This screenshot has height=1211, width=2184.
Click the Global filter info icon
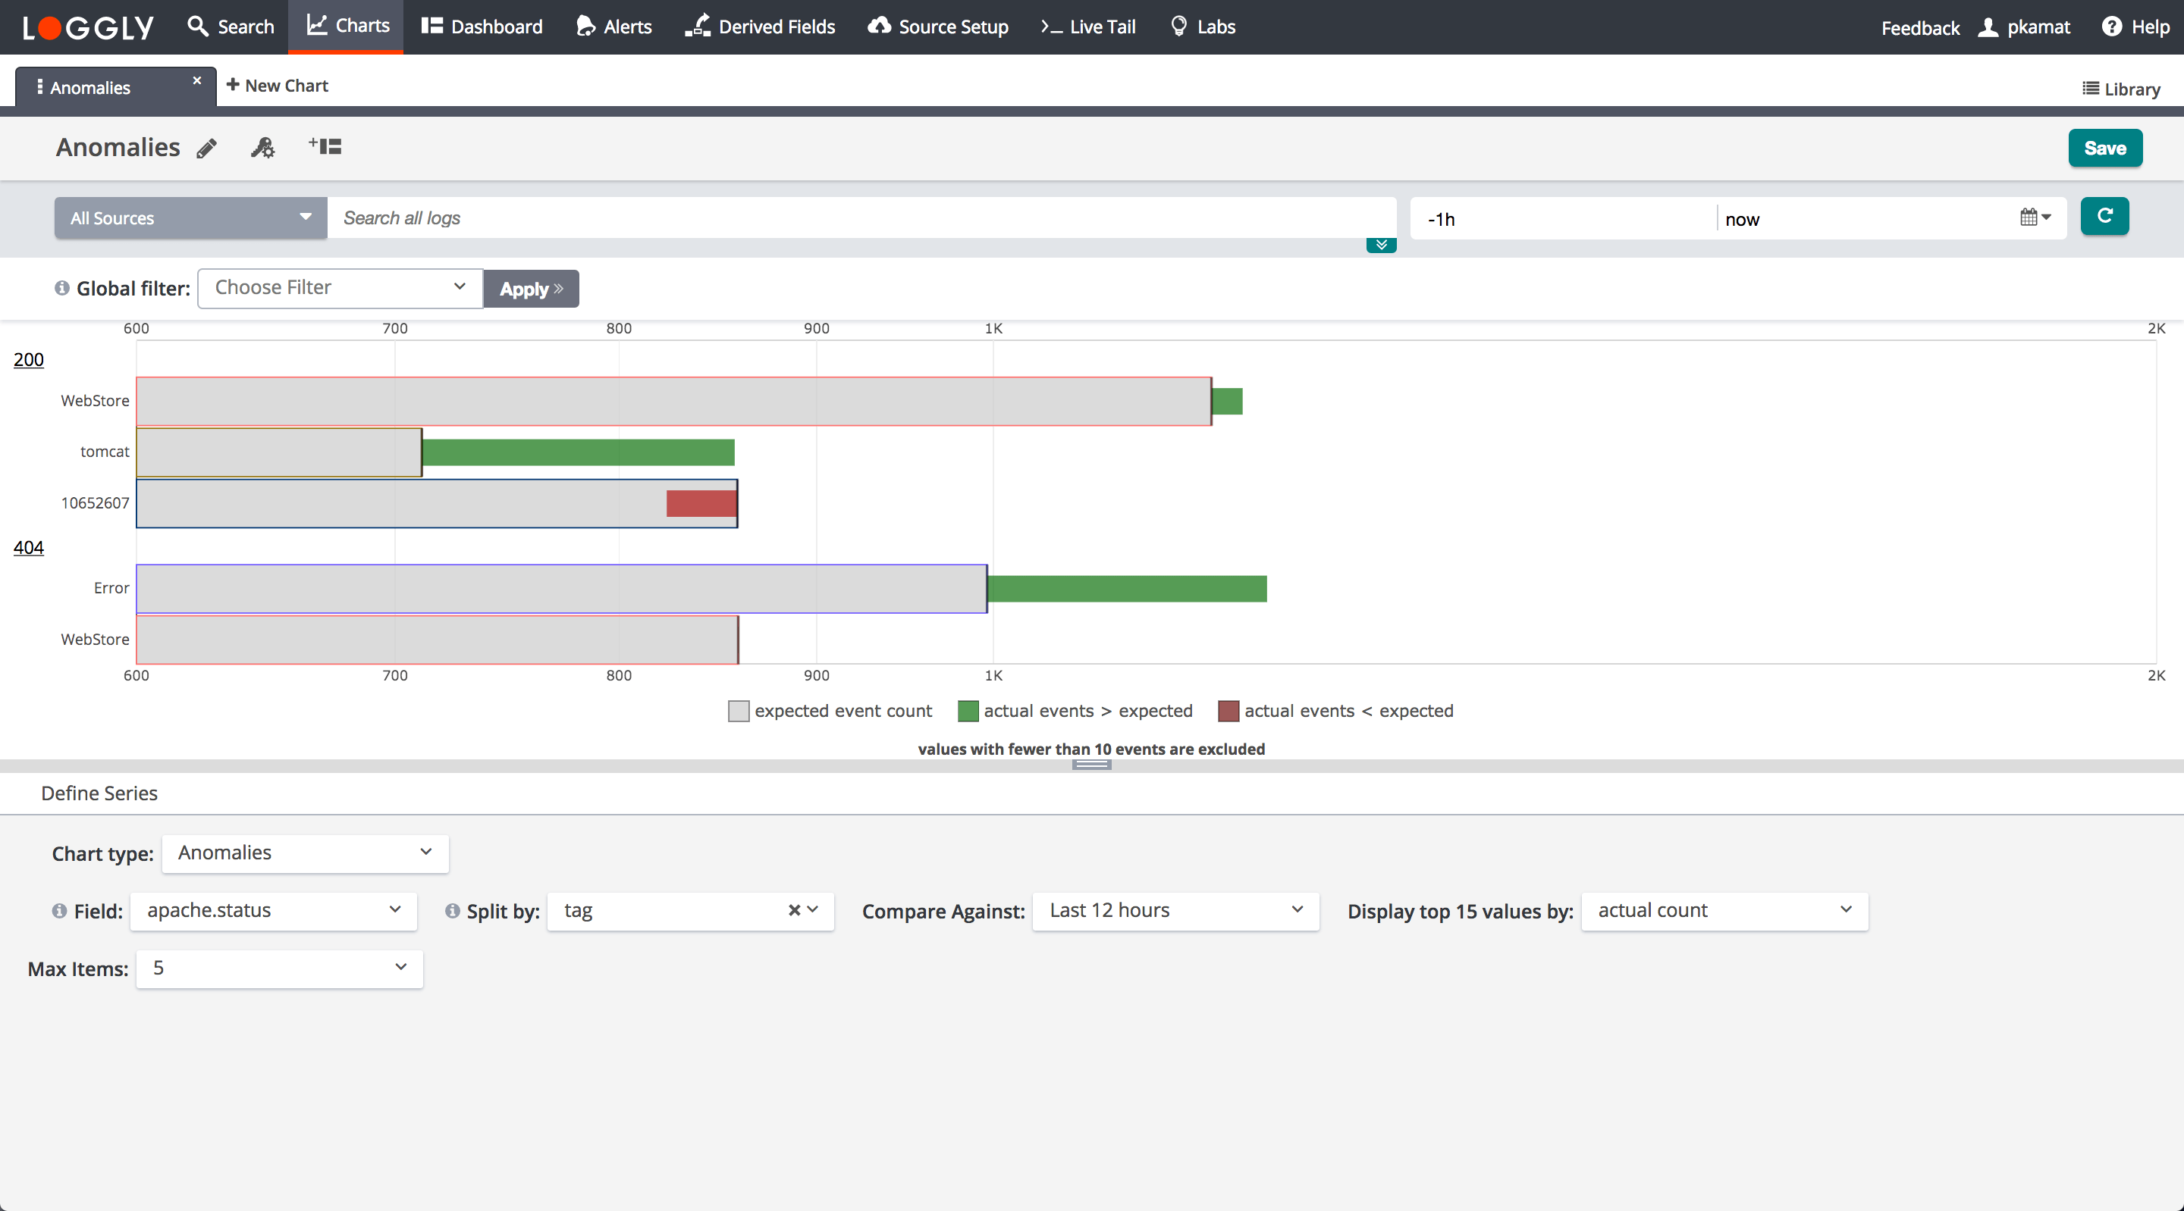[62, 288]
